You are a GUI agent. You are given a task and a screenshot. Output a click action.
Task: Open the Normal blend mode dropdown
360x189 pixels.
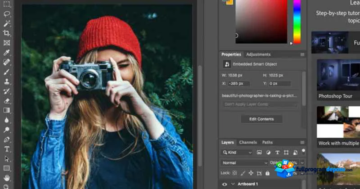(x=244, y=163)
